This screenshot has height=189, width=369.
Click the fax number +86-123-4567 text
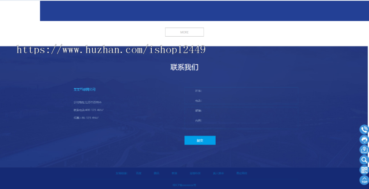86,118
